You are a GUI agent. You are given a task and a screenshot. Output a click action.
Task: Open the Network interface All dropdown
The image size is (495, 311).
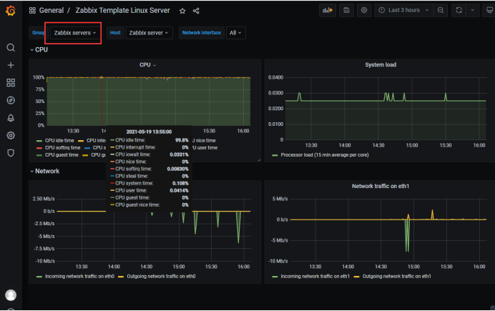235,33
